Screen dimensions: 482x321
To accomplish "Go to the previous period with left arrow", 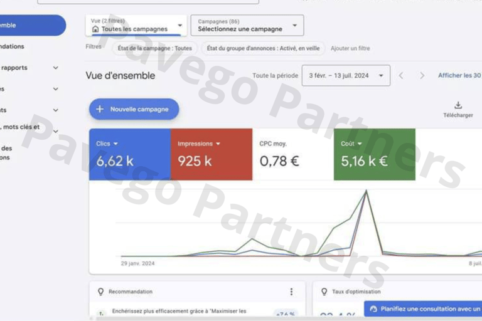I will coord(401,76).
